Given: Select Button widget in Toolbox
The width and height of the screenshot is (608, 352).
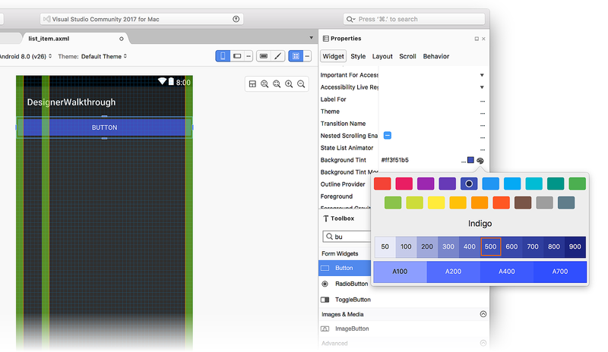Looking at the screenshot, I should [345, 268].
